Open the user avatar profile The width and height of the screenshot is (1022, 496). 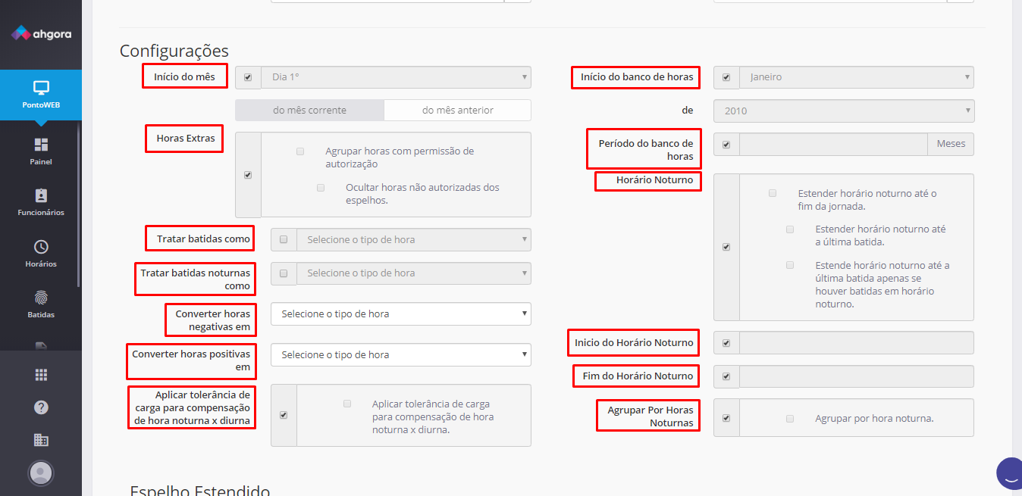pos(41,473)
